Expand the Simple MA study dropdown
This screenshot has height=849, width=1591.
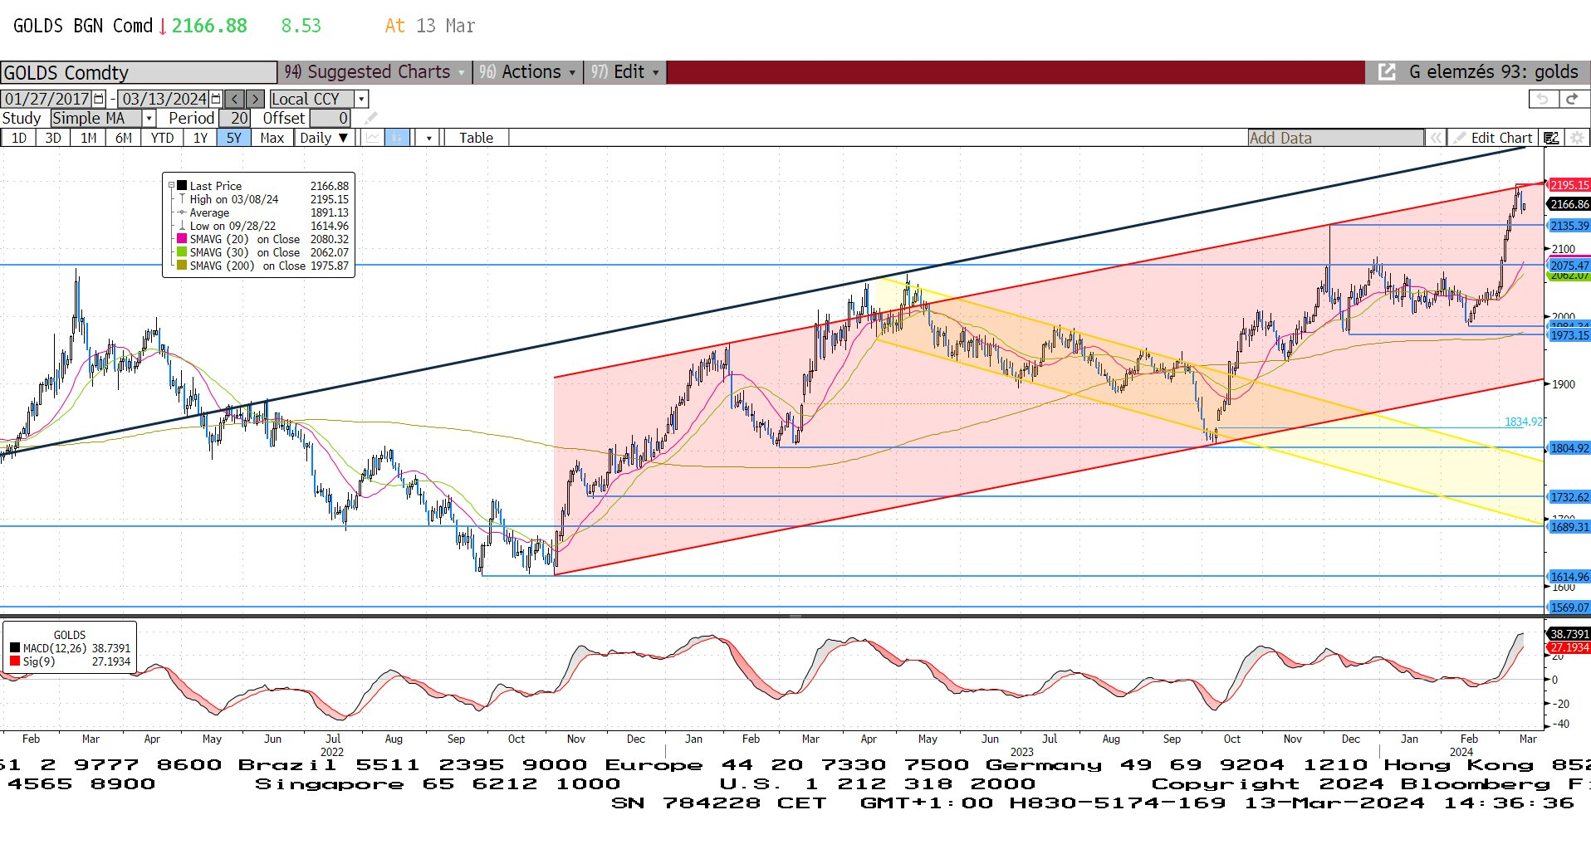pos(149,119)
